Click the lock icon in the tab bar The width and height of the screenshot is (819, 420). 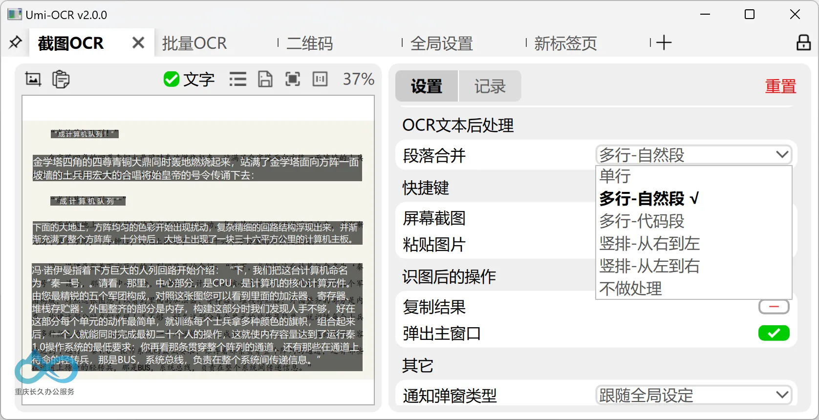click(803, 42)
